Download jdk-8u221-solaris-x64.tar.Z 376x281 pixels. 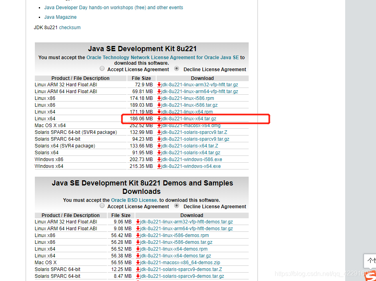click(189, 146)
